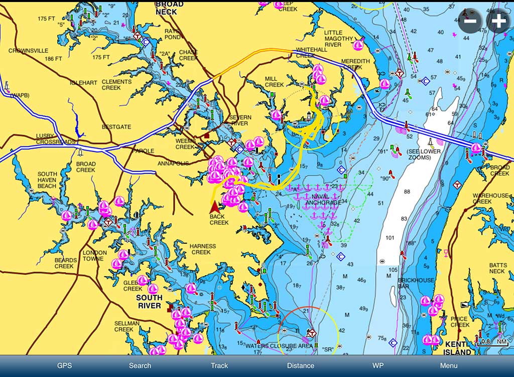The width and height of the screenshot is (514, 377).
Task: Tap the marina icon near Little Magothy River
Action: (358, 45)
